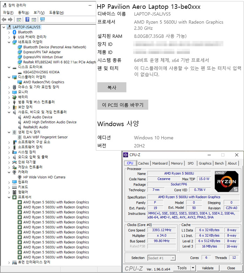This screenshot has height=274, width=244.
Task: Select the 휴먼 인터페이스 장치 icon
Action: [x=15, y=262]
